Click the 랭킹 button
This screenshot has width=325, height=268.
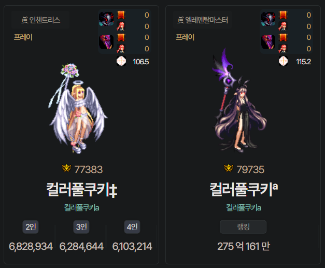[x=243, y=227]
